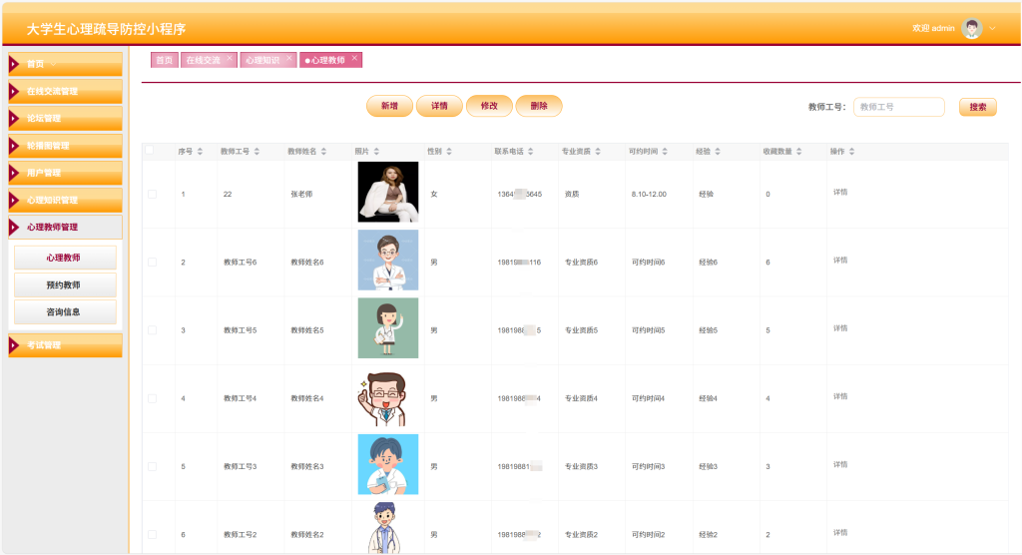Close the 心理教师 tab

[x=354, y=58]
